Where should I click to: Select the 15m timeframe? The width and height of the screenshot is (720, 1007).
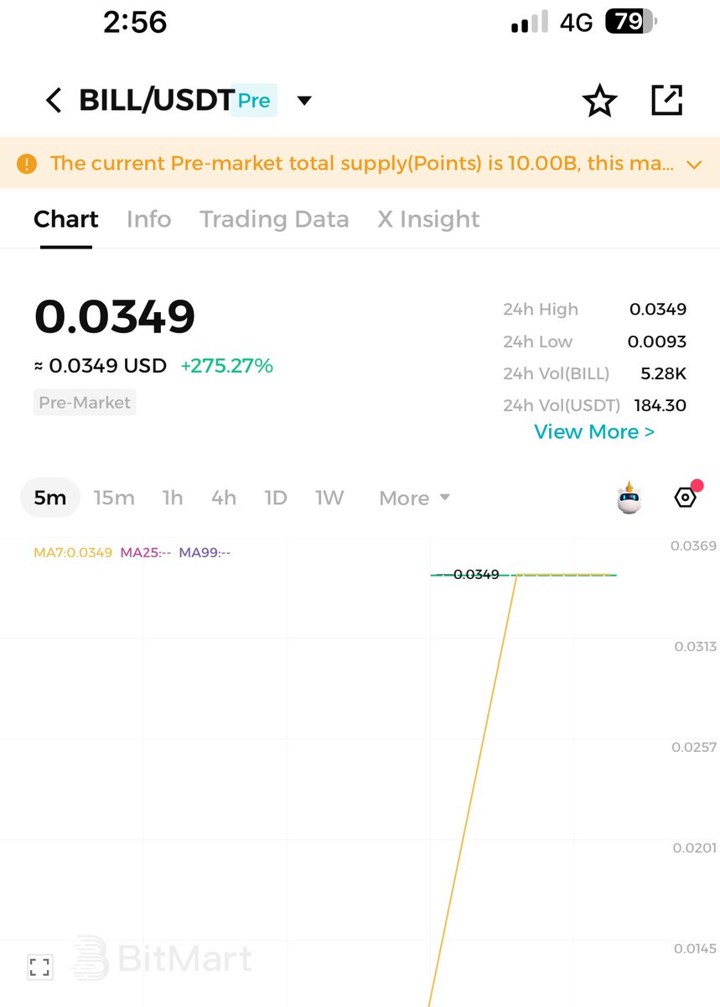(114, 498)
